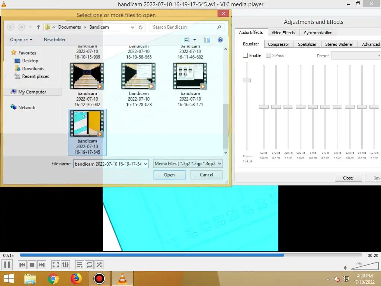Screen dimensions: 381x286
Task: Refresh the Bandicam folder view
Action: (140, 27)
